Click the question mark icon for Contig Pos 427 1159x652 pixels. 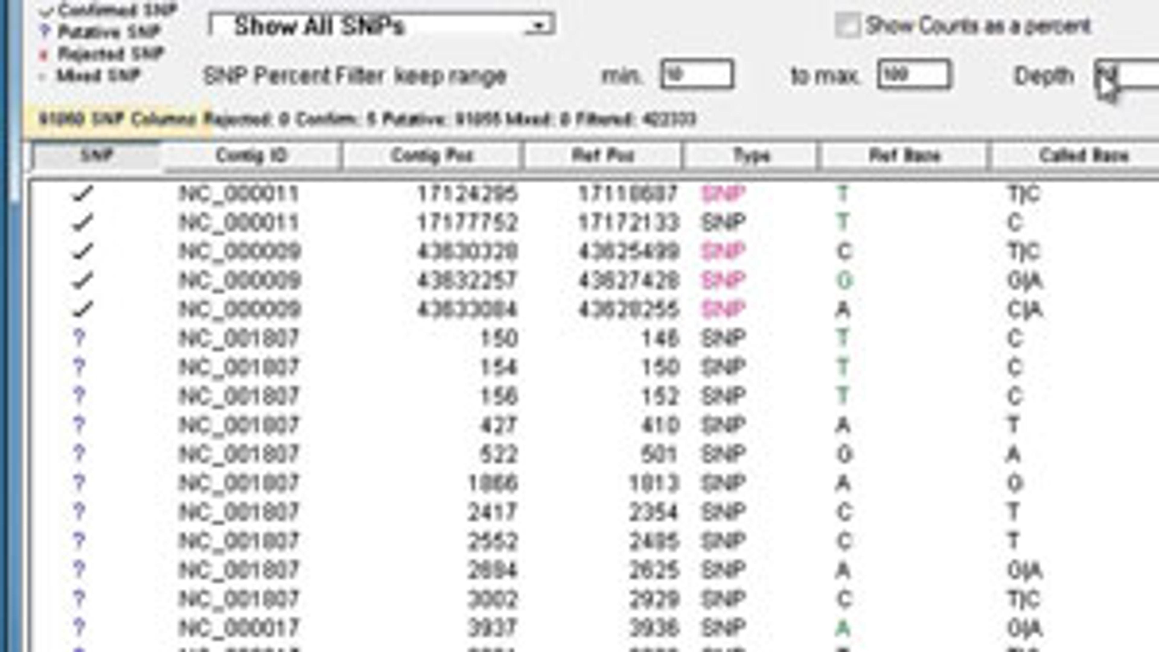point(79,425)
